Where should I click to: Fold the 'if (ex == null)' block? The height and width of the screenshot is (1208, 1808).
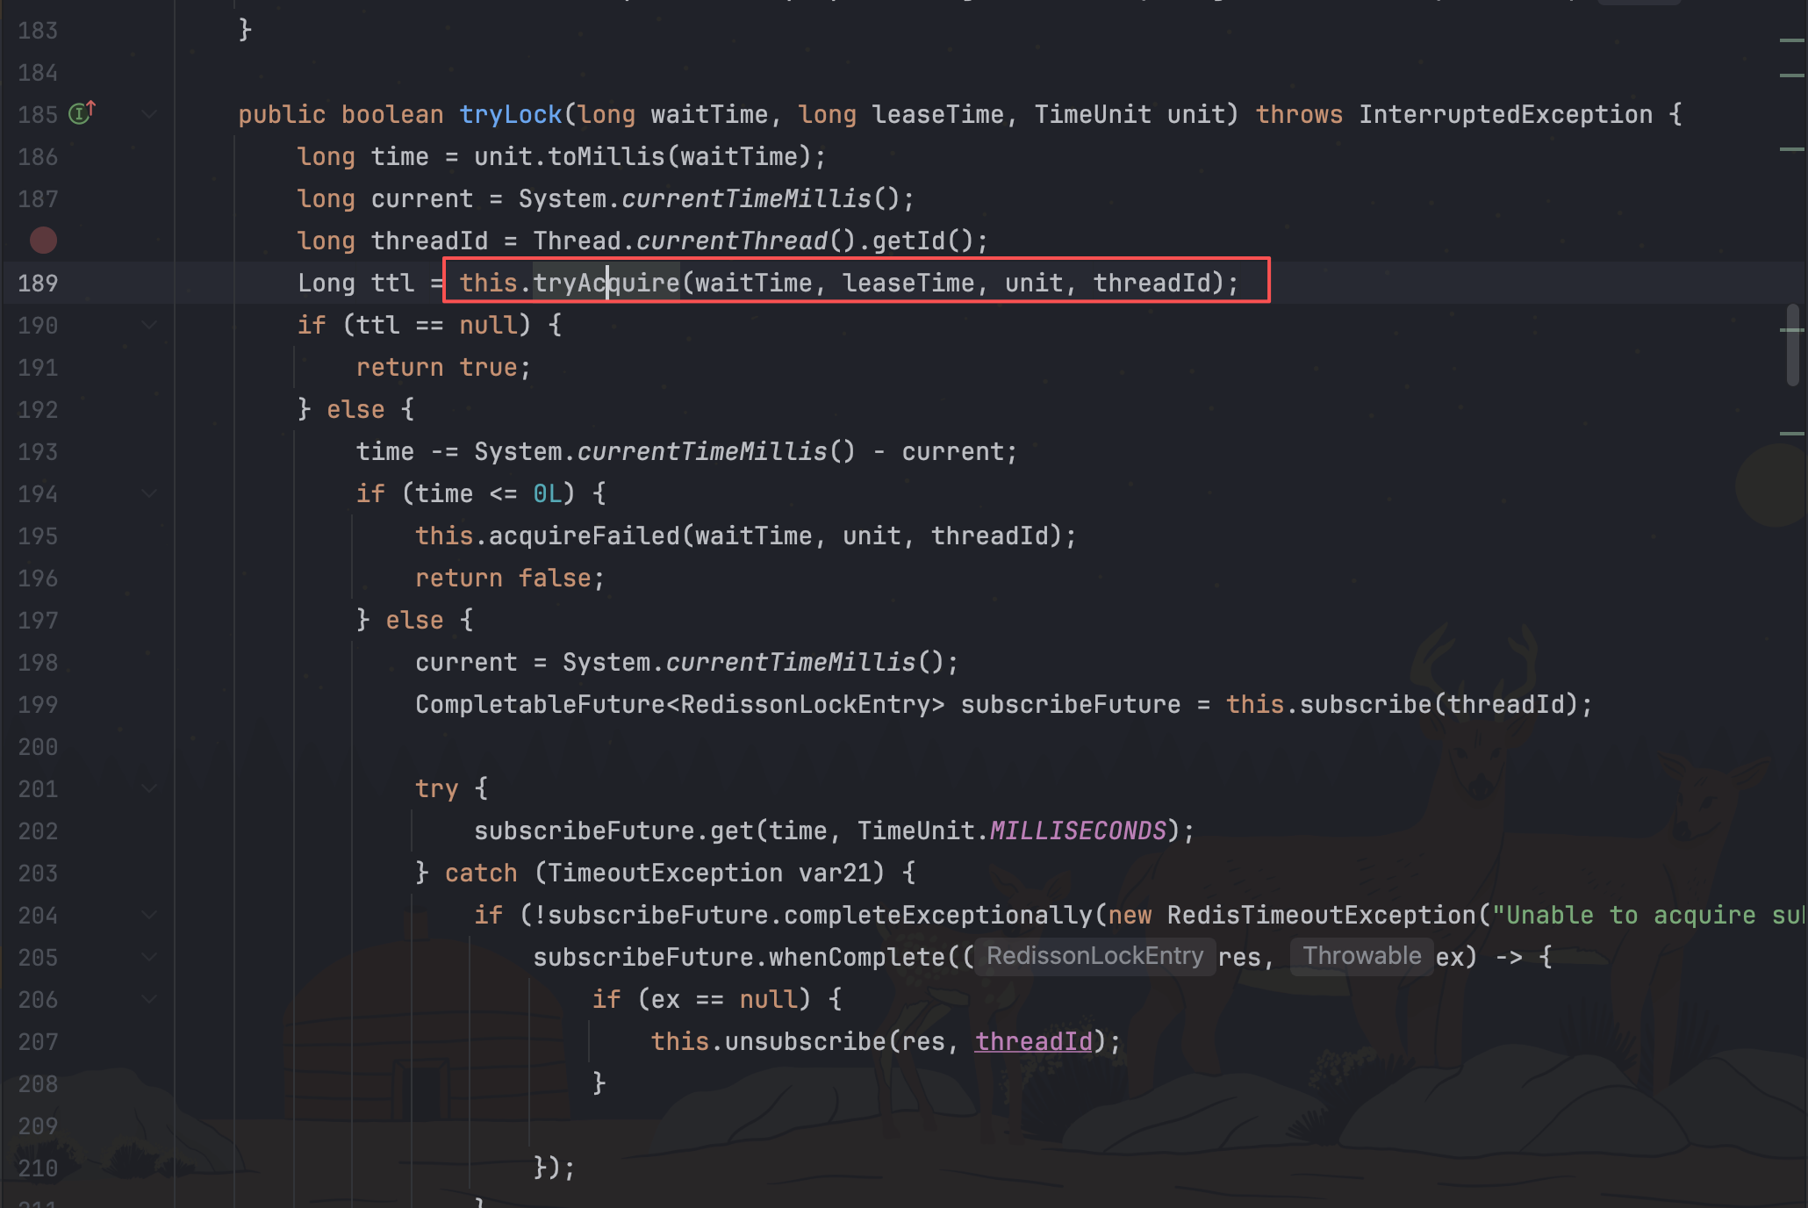tap(149, 999)
